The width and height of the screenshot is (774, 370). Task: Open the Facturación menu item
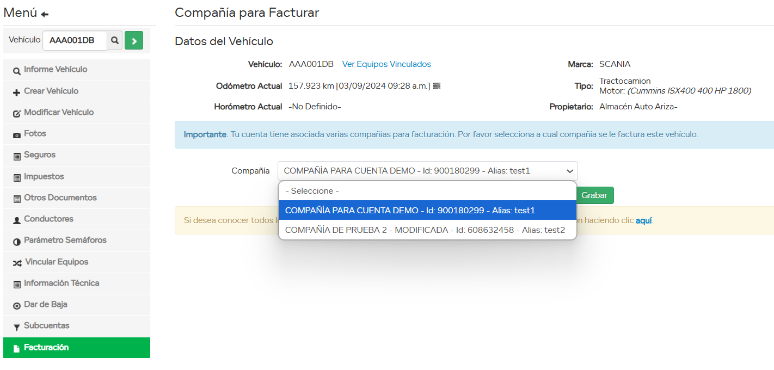click(46, 348)
